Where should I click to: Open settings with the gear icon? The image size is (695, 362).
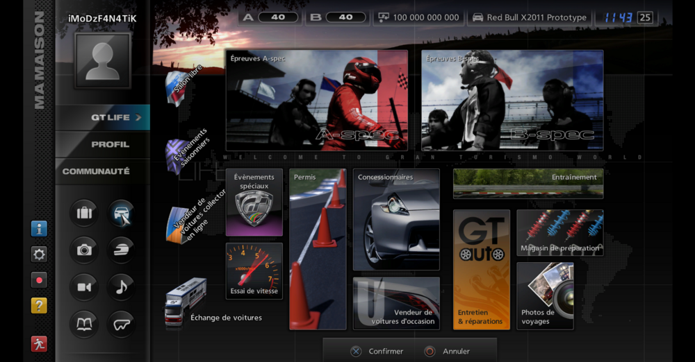(x=39, y=255)
